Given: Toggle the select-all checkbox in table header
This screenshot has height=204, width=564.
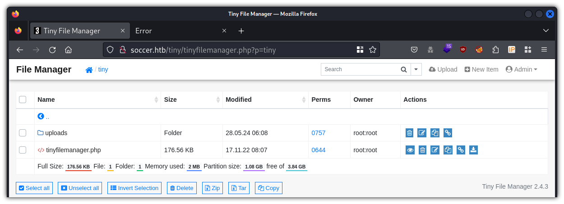Looking at the screenshot, I should point(23,100).
